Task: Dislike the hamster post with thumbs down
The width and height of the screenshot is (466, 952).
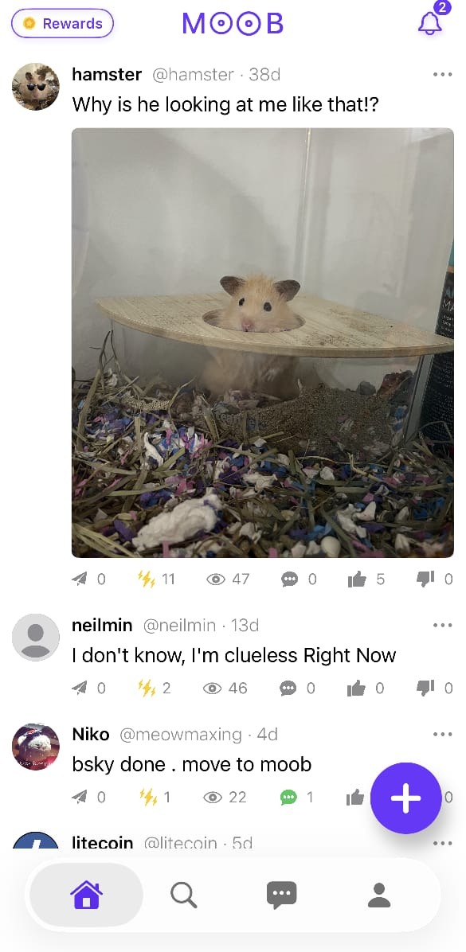Action: pyautogui.click(x=425, y=579)
